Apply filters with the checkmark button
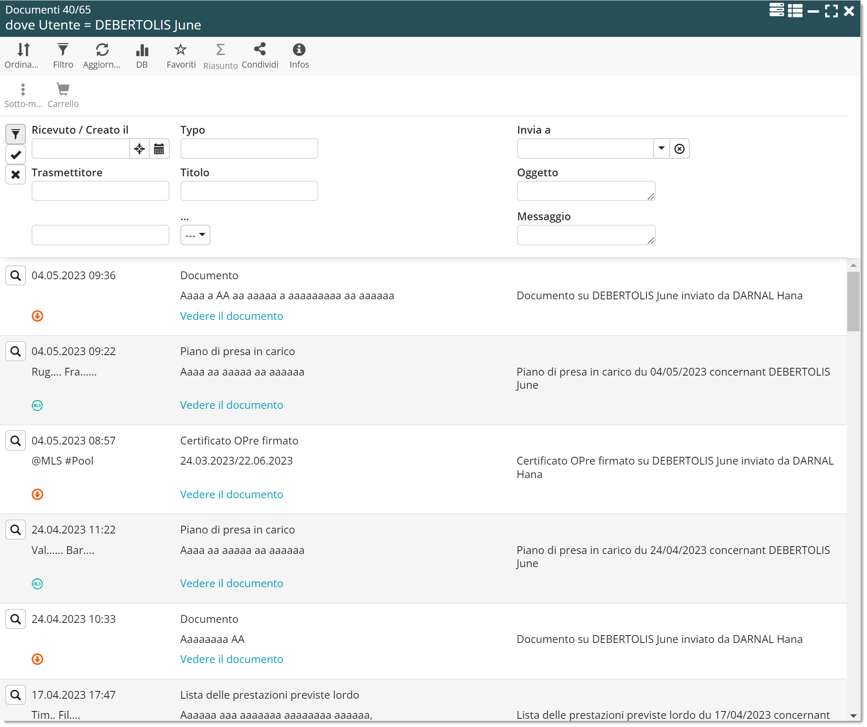The height and width of the screenshot is (727, 867). 16,155
